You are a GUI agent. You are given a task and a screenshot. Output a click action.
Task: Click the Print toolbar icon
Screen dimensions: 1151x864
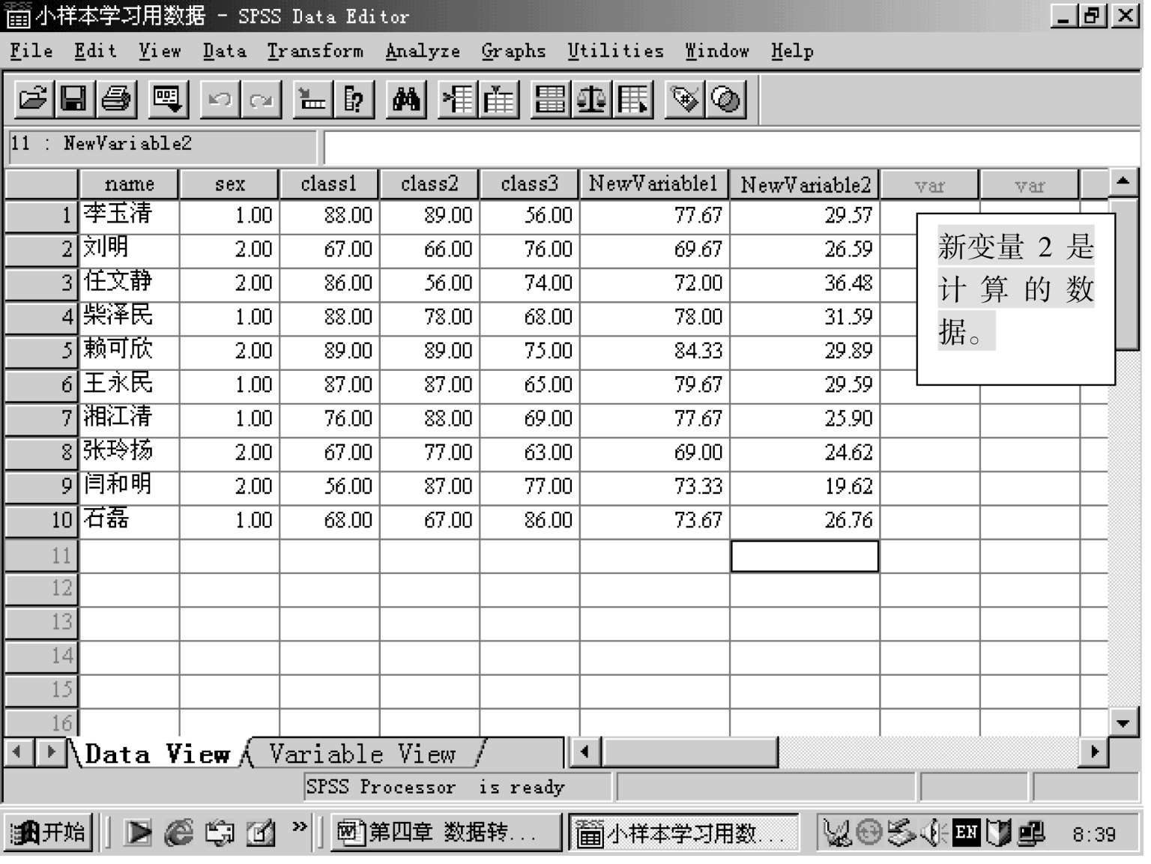click(115, 99)
